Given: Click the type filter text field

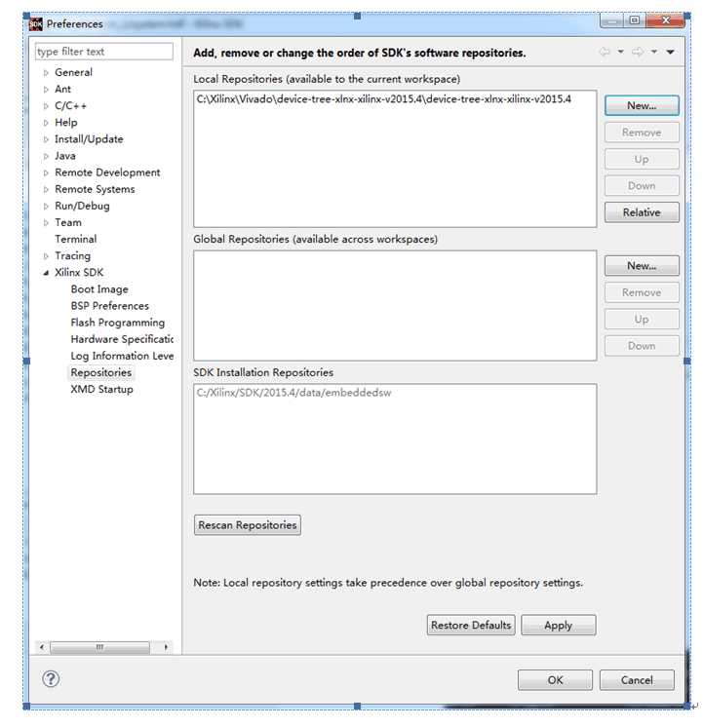Looking at the screenshot, I should pos(104,52).
